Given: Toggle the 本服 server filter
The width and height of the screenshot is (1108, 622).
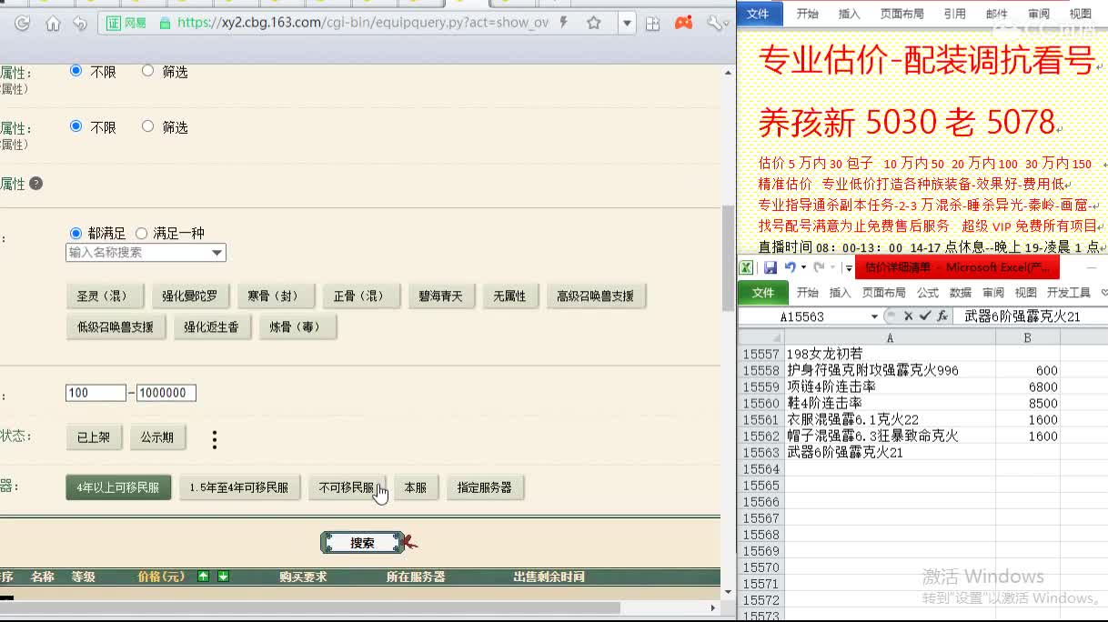Looking at the screenshot, I should 416,487.
